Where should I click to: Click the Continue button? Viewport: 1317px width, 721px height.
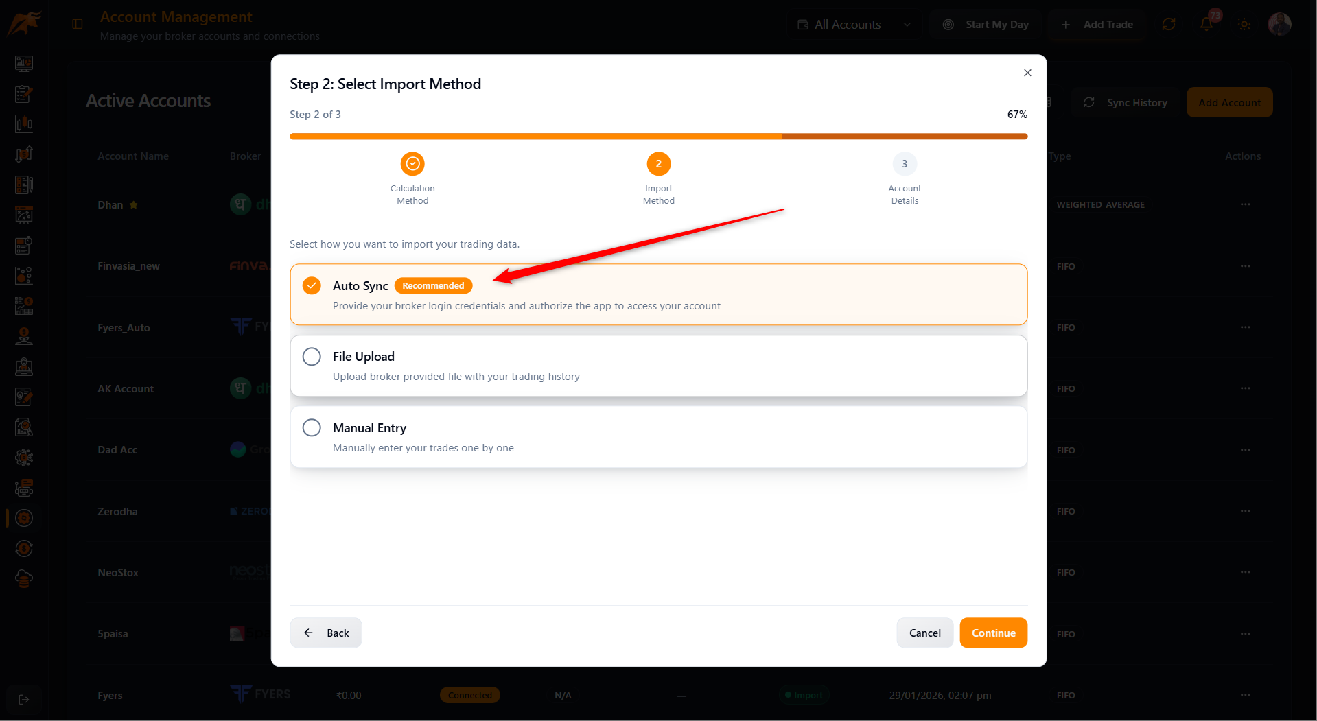[993, 633]
